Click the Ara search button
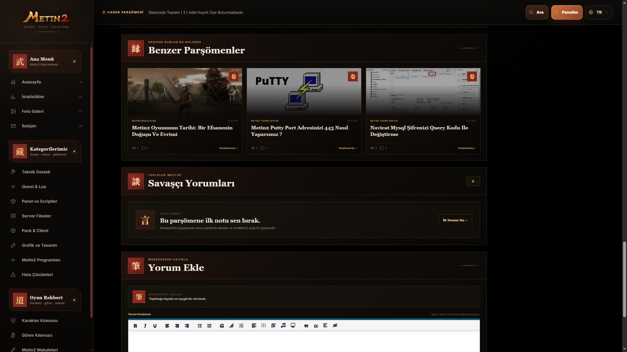Viewport: 627px width, 352px height. (537, 12)
